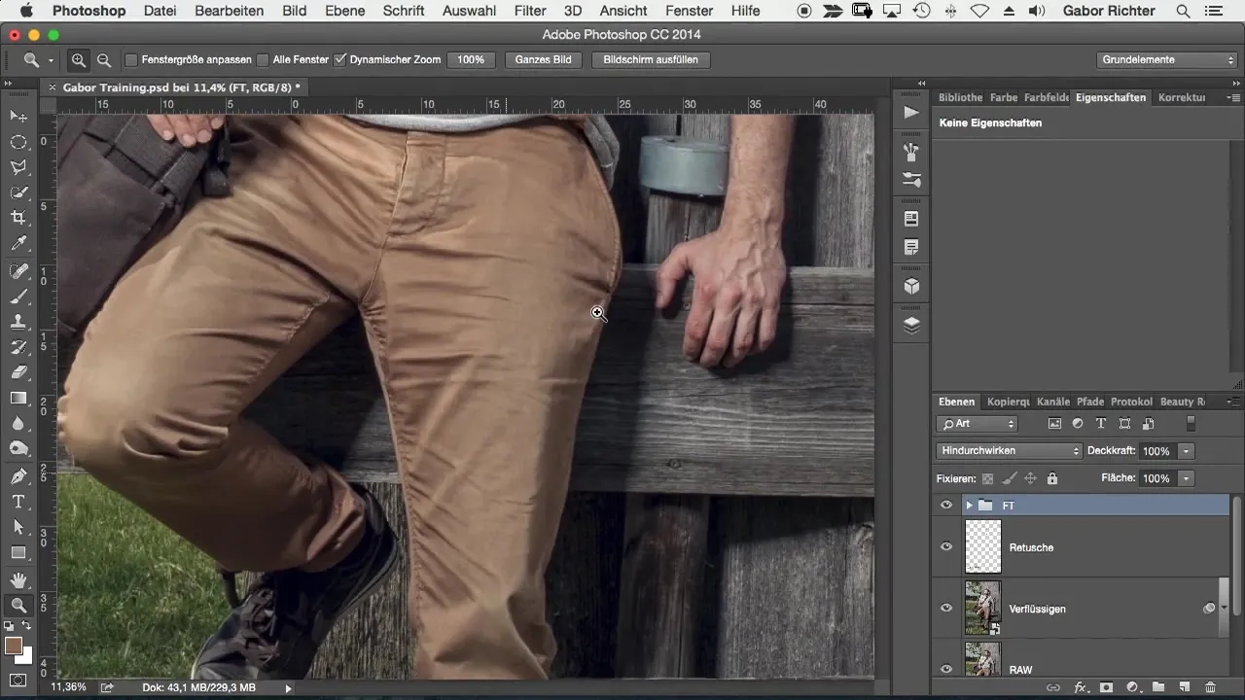Create a new group folder
Image resolution: width=1245 pixels, height=700 pixels.
[x=1158, y=686]
